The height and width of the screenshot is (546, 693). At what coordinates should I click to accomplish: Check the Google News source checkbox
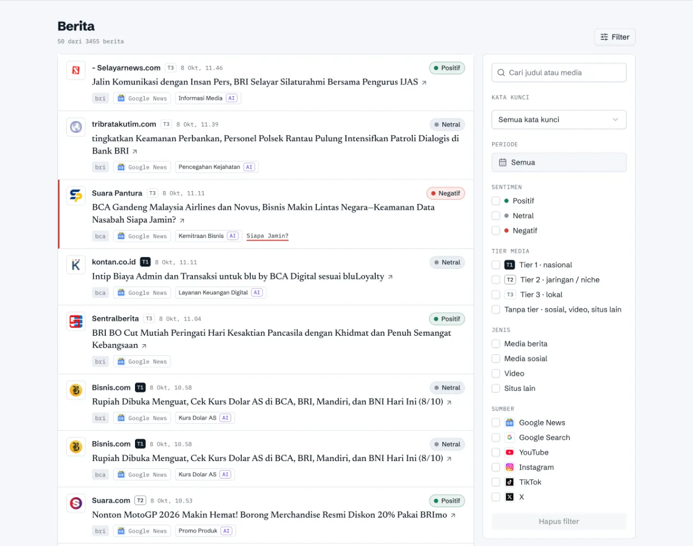496,423
